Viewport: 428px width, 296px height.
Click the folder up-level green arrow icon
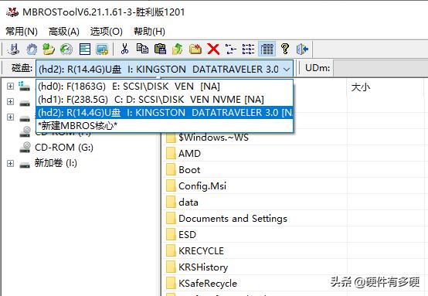178,49
